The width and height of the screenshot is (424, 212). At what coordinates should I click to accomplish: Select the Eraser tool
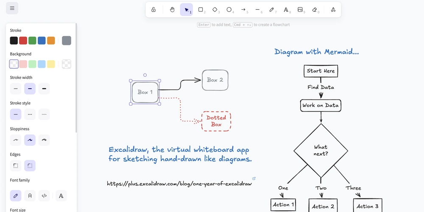(315, 9)
